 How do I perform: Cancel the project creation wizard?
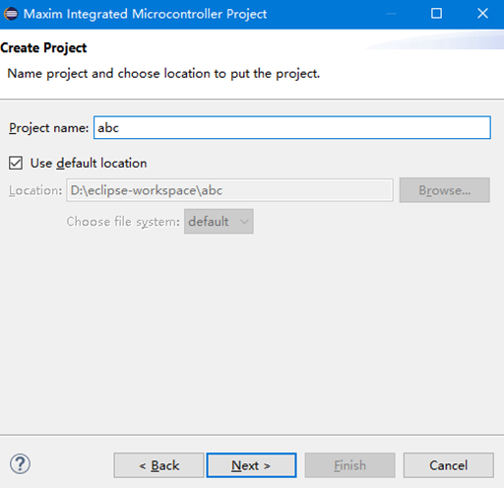coord(449,465)
